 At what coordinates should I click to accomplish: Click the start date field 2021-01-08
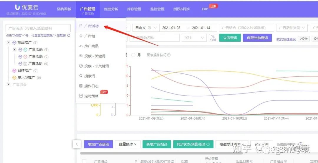(x=171, y=28)
